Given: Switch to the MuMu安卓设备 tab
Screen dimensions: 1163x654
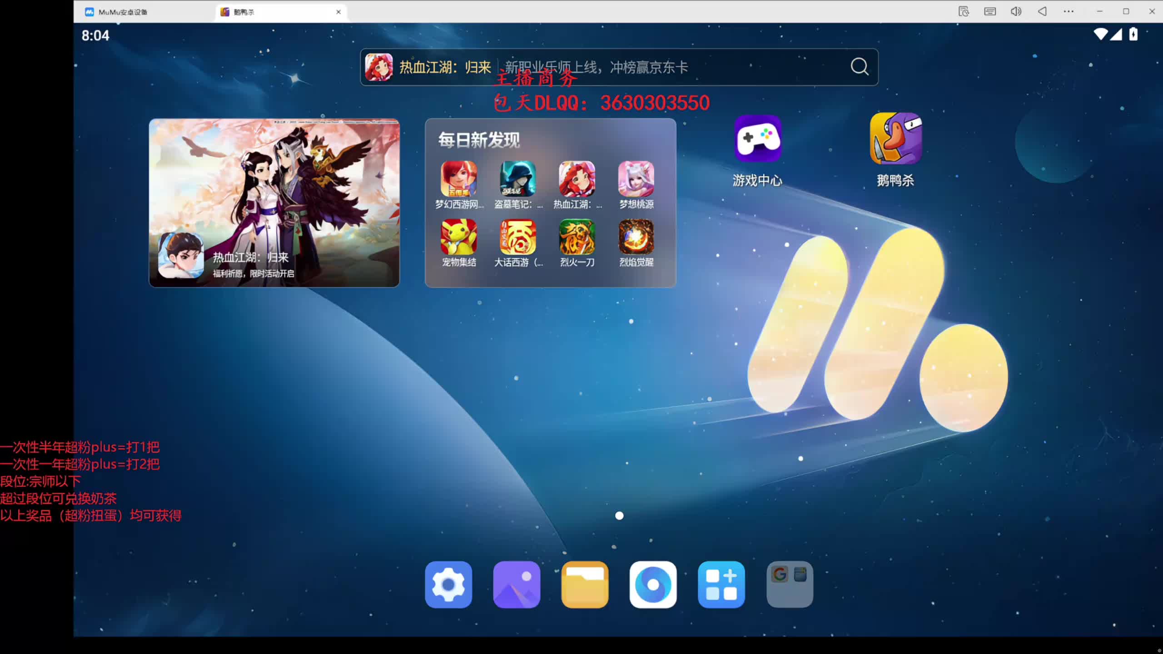Looking at the screenshot, I should [123, 12].
